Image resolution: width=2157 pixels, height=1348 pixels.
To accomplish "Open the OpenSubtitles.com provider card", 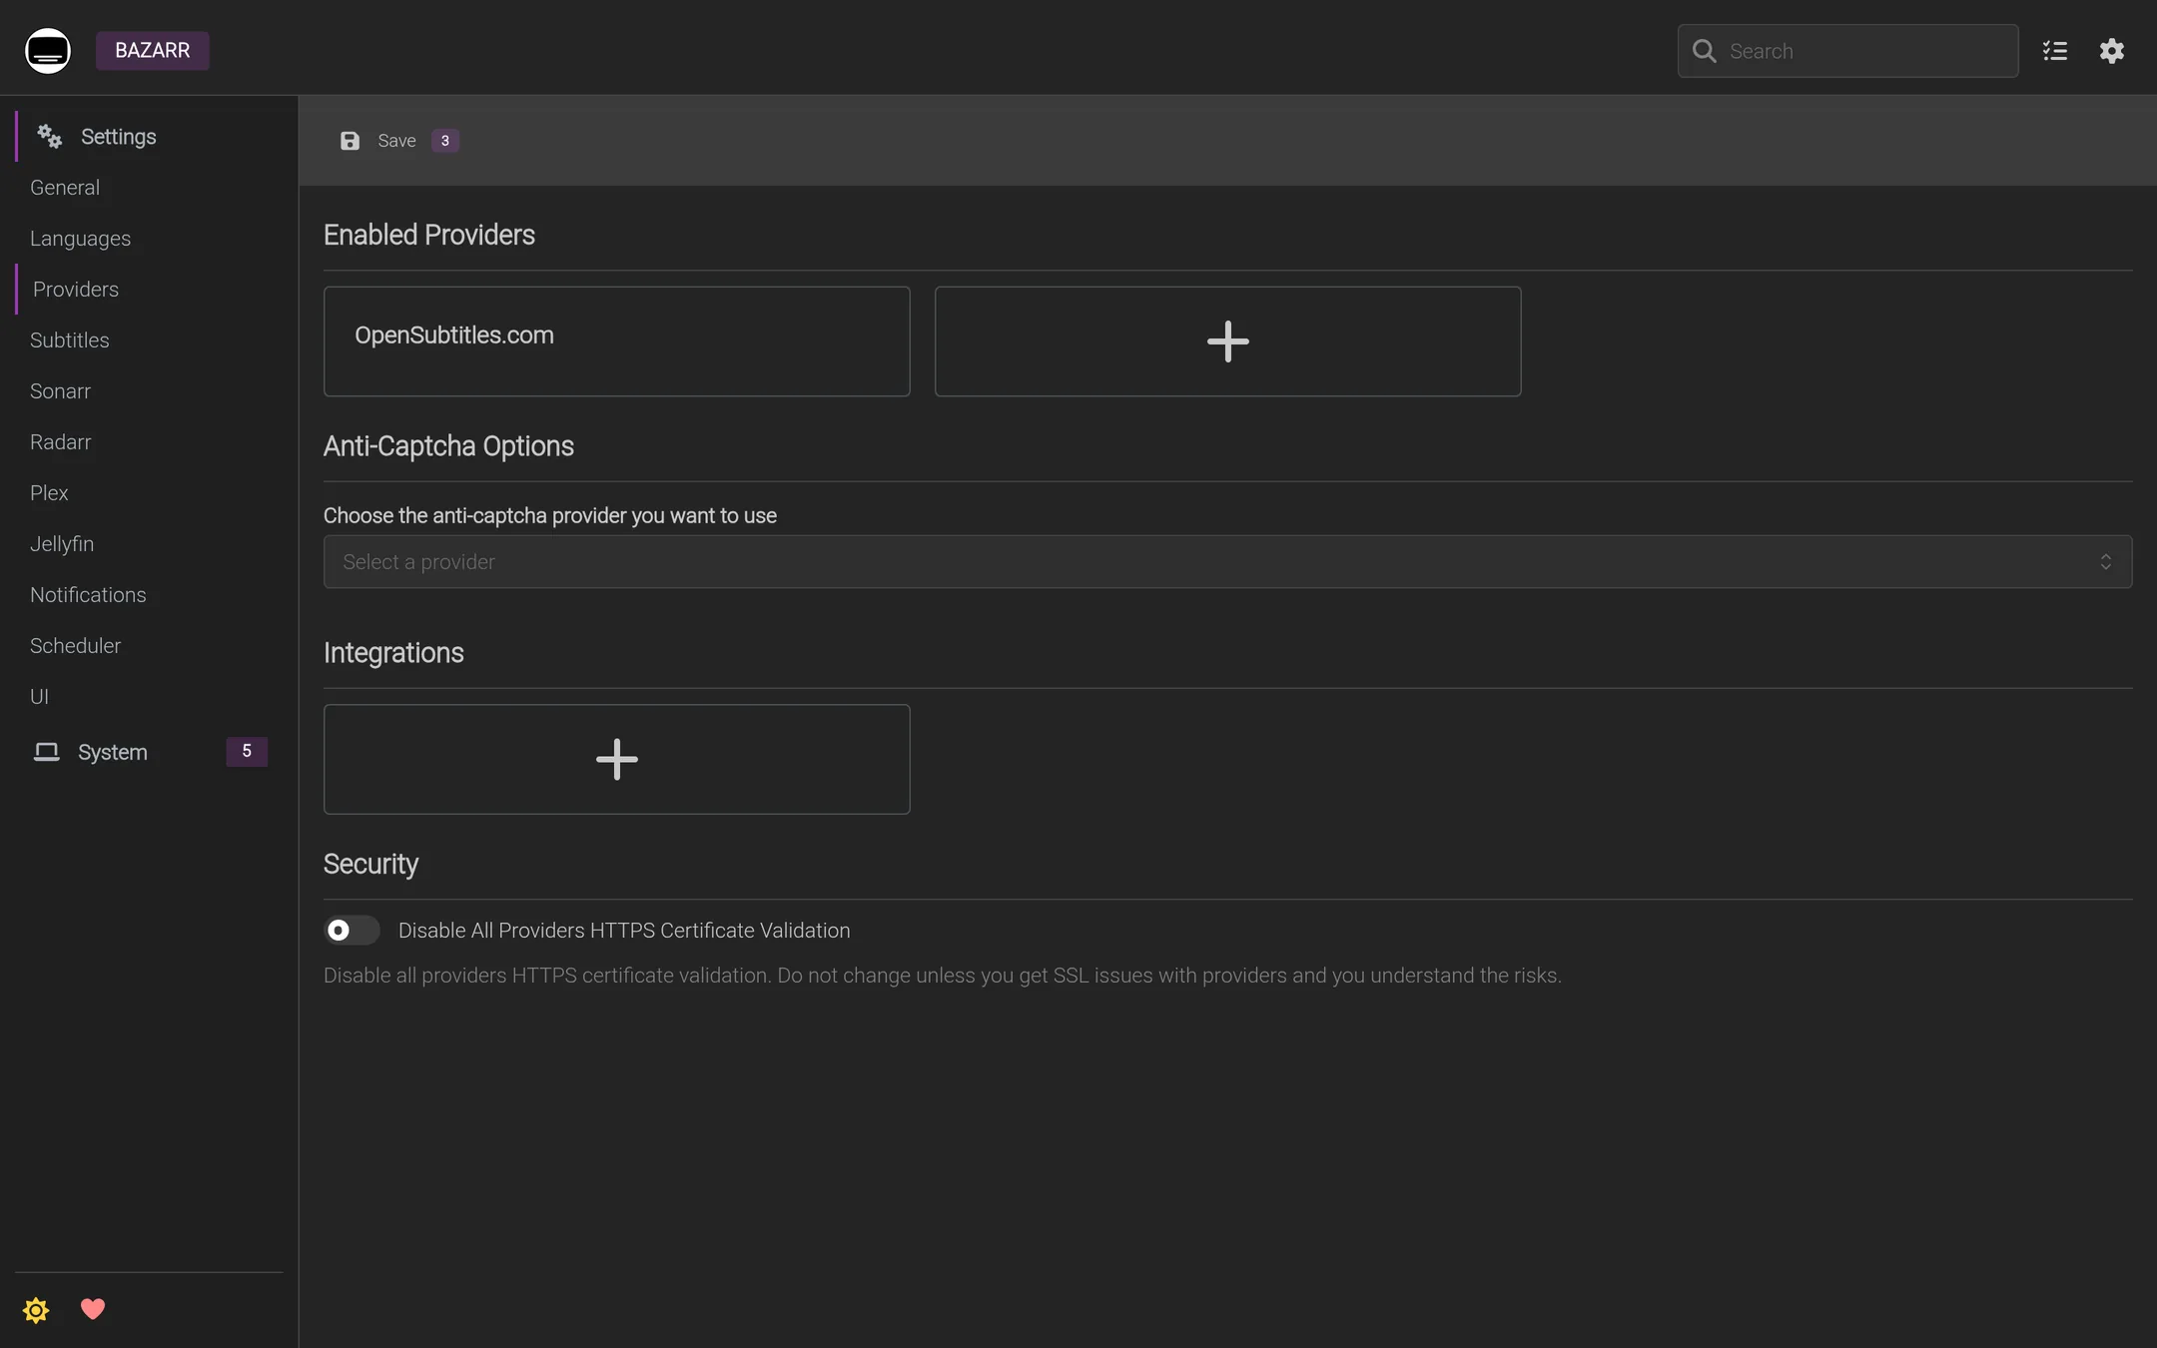I will coord(616,341).
